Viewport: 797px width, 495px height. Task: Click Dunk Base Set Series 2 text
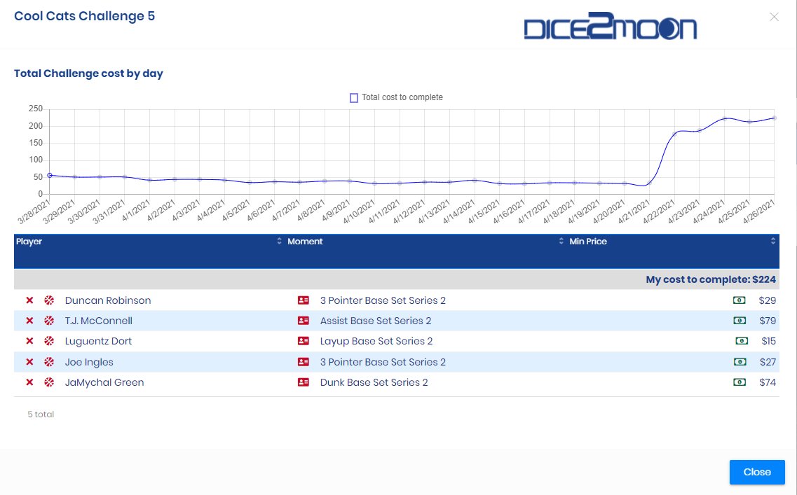(374, 382)
